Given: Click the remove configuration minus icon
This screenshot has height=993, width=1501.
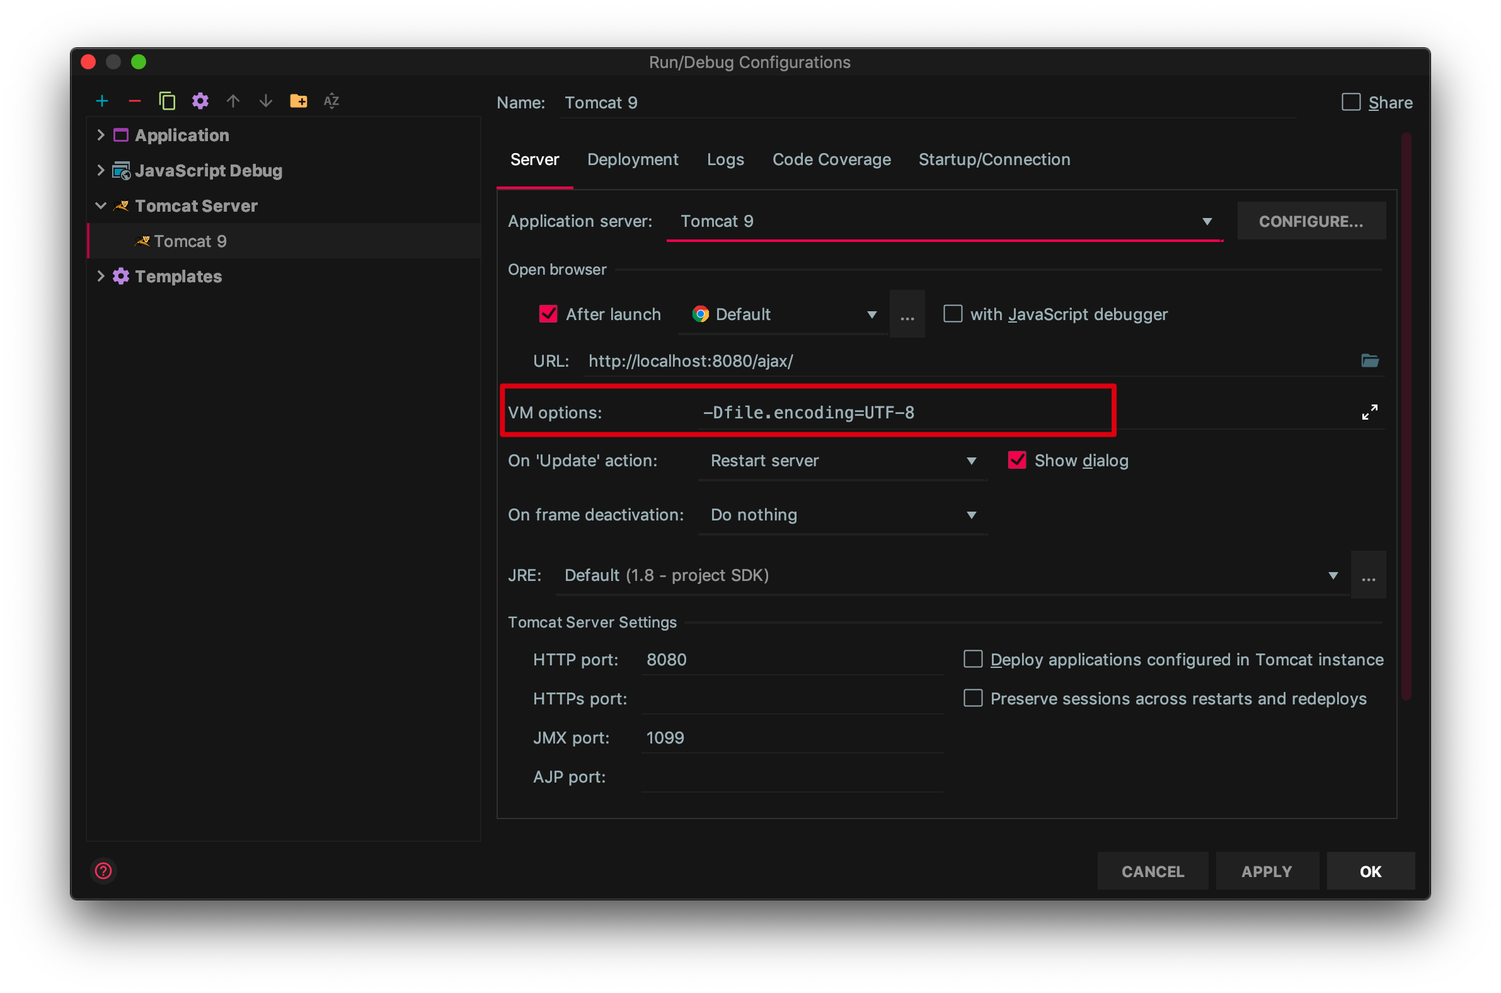Looking at the screenshot, I should pos(134,101).
